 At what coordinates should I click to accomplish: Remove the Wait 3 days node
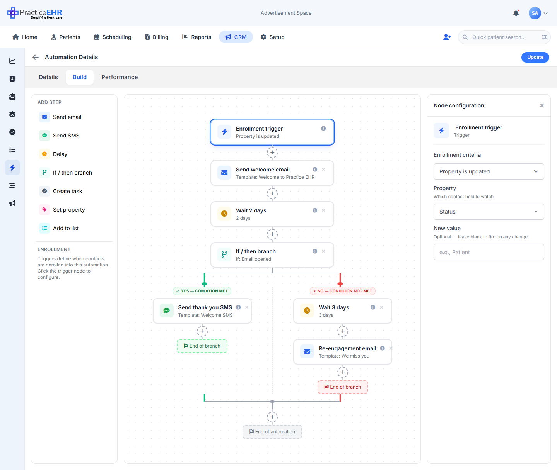click(381, 307)
